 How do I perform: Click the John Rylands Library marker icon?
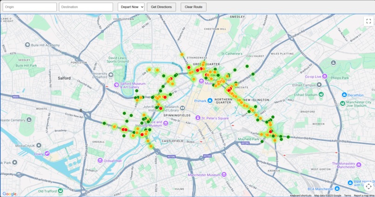tap(182, 108)
